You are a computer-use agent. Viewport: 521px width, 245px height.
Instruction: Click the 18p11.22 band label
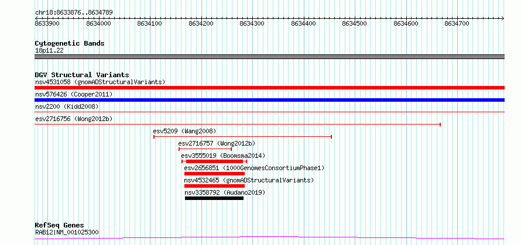[49, 51]
